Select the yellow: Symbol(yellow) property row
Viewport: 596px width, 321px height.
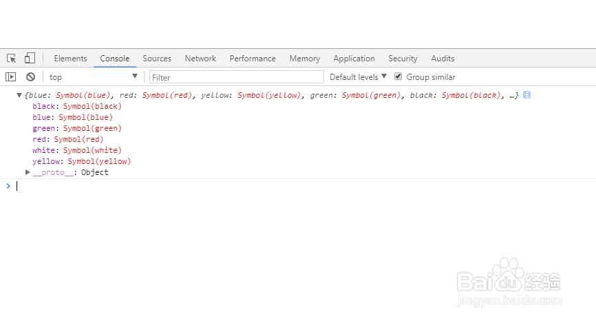coord(82,161)
